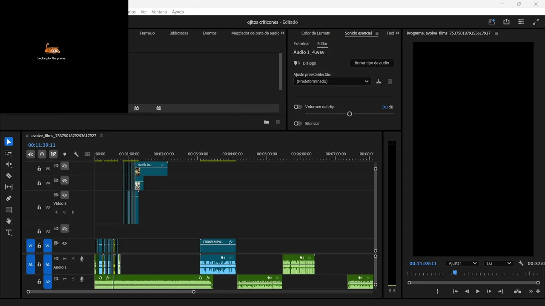
Task: Switch to the Bibliotecas tab
Action: coord(179,33)
